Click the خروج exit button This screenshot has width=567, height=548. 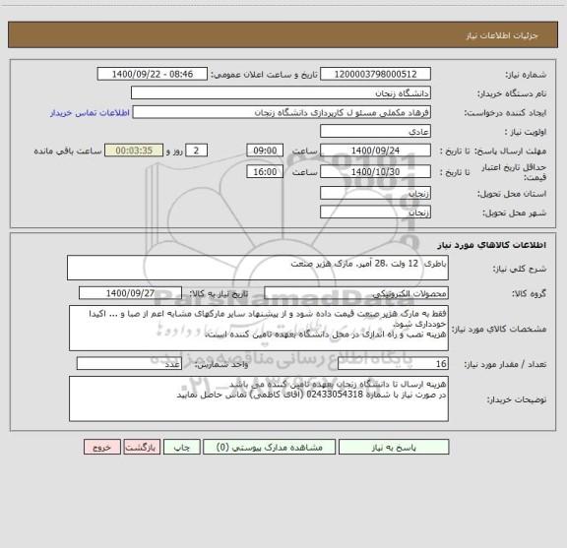(x=102, y=447)
